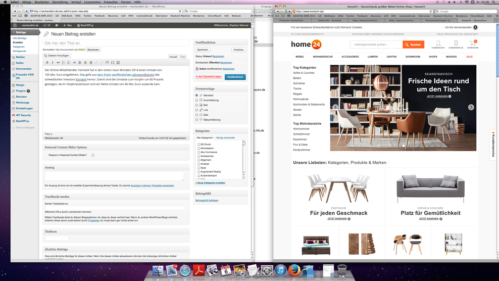The image size is (499, 281).
Task: Edit the Sofort publish time via Bearbeiten
Action: (x=229, y=69)
